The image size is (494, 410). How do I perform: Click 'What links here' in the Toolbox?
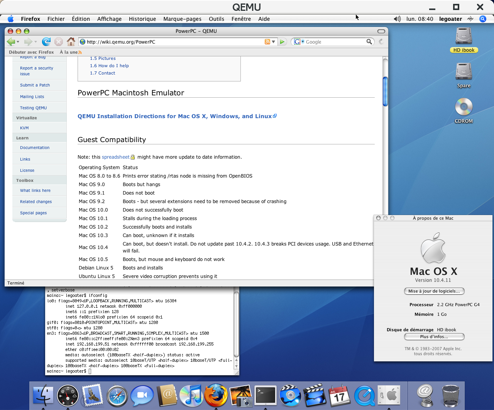coord(35,190)
